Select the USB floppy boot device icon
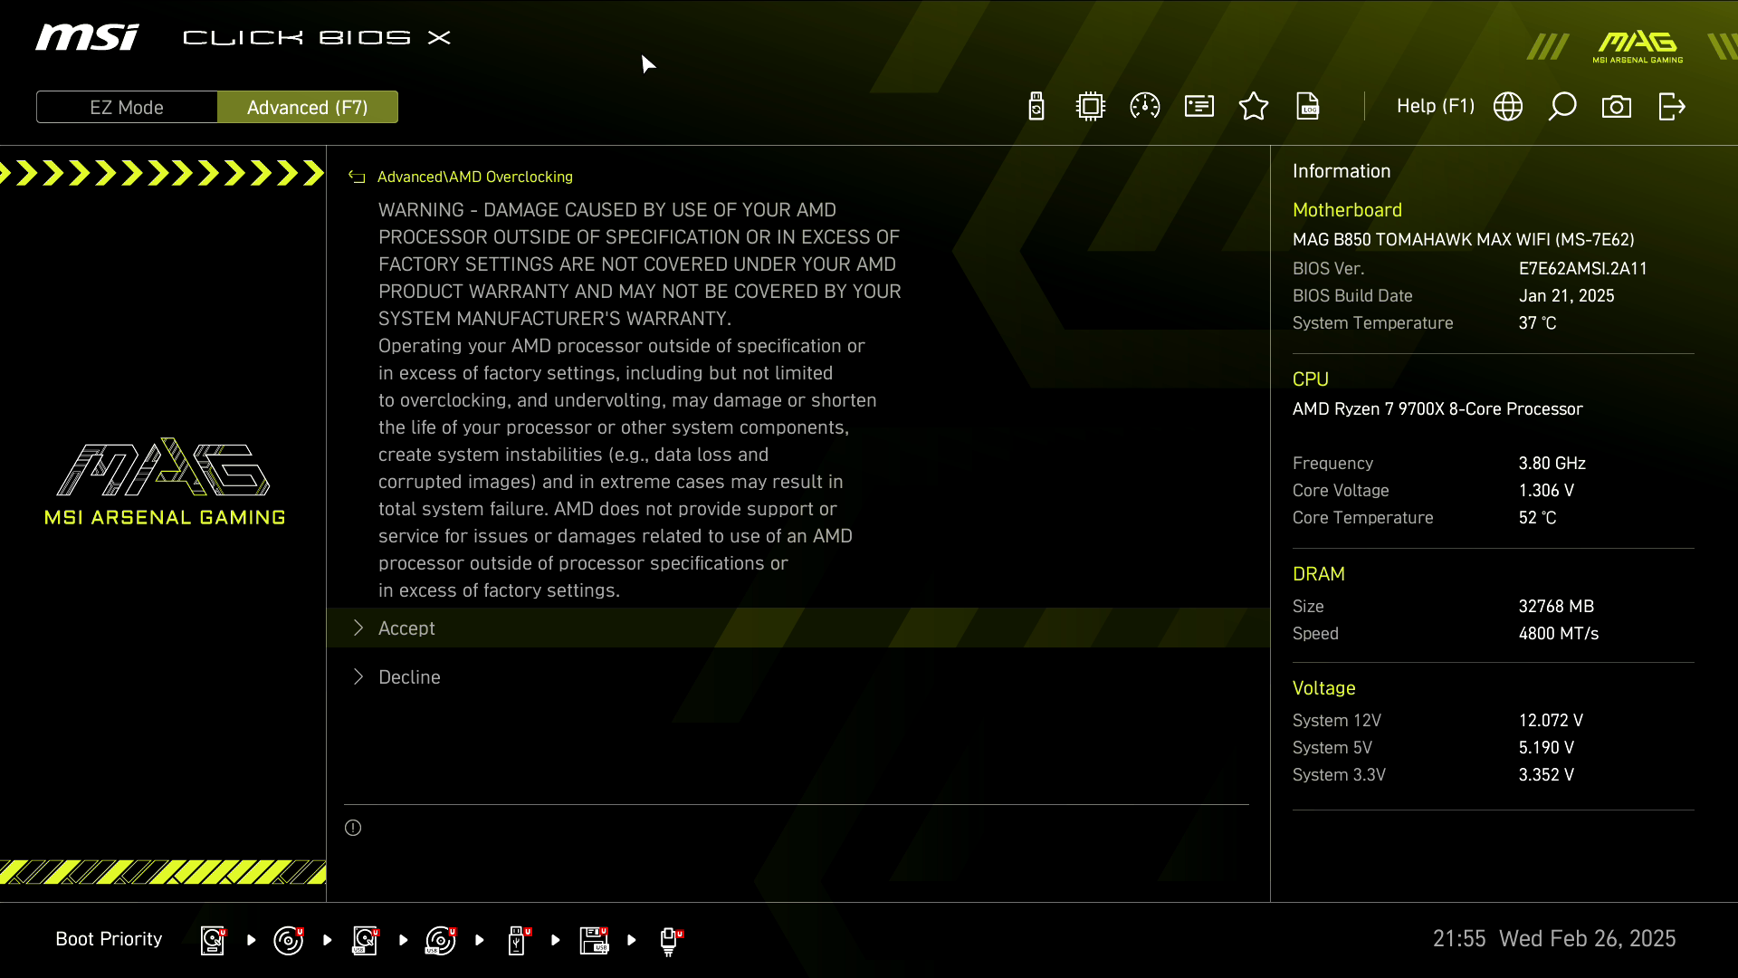The image size is (1738, 978). [x=594, y=940]
